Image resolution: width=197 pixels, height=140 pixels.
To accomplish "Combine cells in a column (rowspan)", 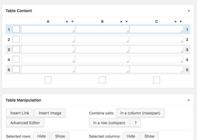I will (140, 113).
